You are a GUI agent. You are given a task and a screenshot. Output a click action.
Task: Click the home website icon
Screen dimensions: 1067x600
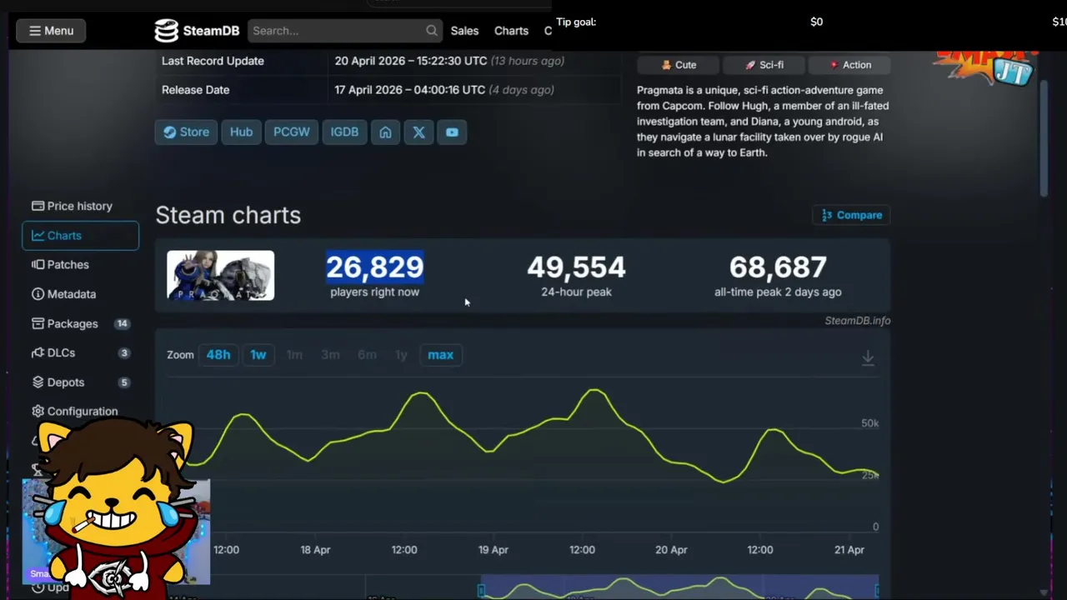(x=385, y=132)
